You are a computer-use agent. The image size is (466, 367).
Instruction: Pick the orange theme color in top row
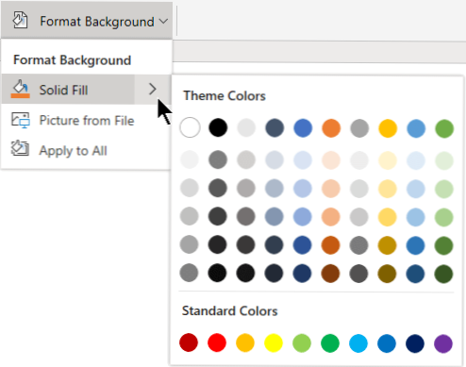point(331,128)
